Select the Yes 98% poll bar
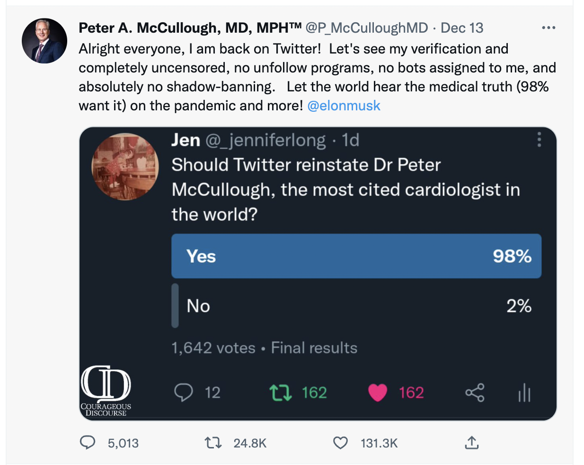Image resolution: width=584 pixels, height=465 pixels. pos(356,256)
